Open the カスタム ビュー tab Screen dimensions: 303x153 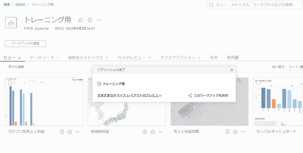[x=134, y=58]
